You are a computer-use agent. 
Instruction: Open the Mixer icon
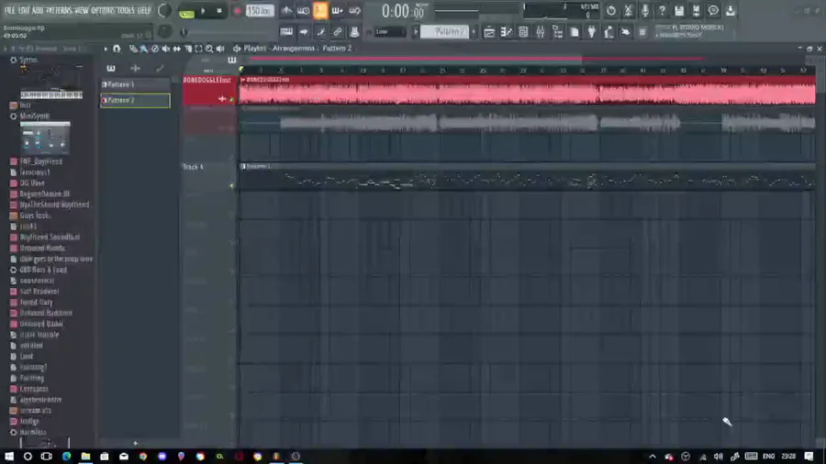(540, 32)
